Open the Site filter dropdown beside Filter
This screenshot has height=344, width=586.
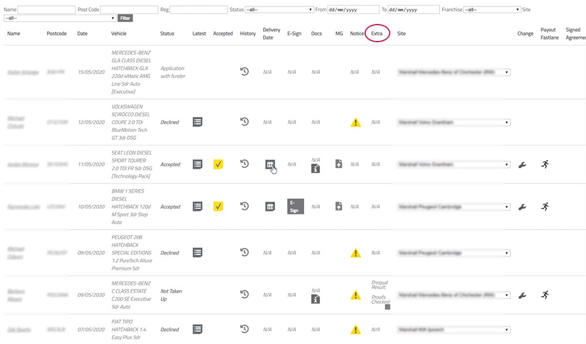[60, 18]
